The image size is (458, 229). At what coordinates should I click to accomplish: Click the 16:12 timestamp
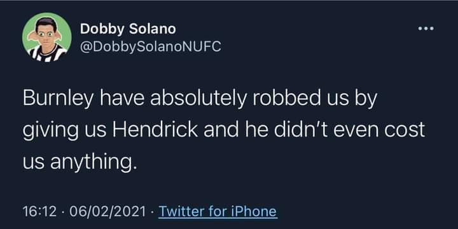[x=39, y=211]
